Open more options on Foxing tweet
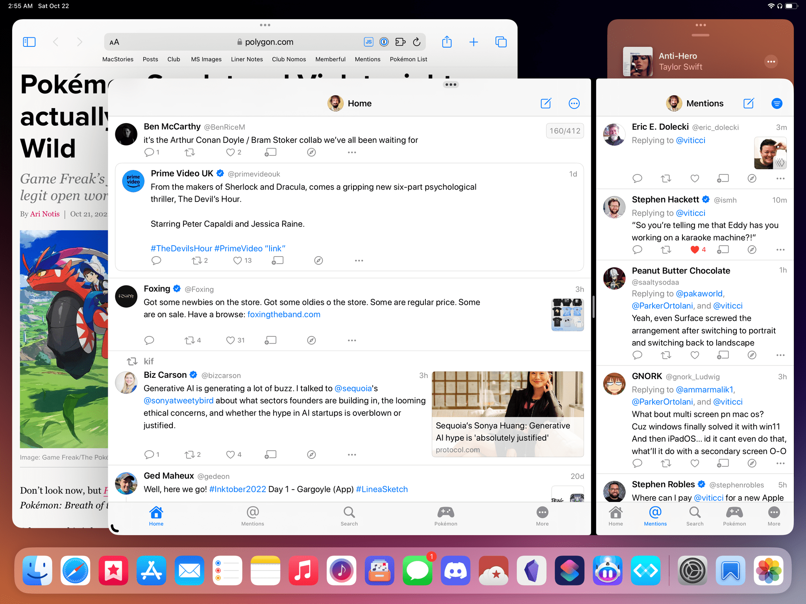806x604 pixels. point(352,340)
